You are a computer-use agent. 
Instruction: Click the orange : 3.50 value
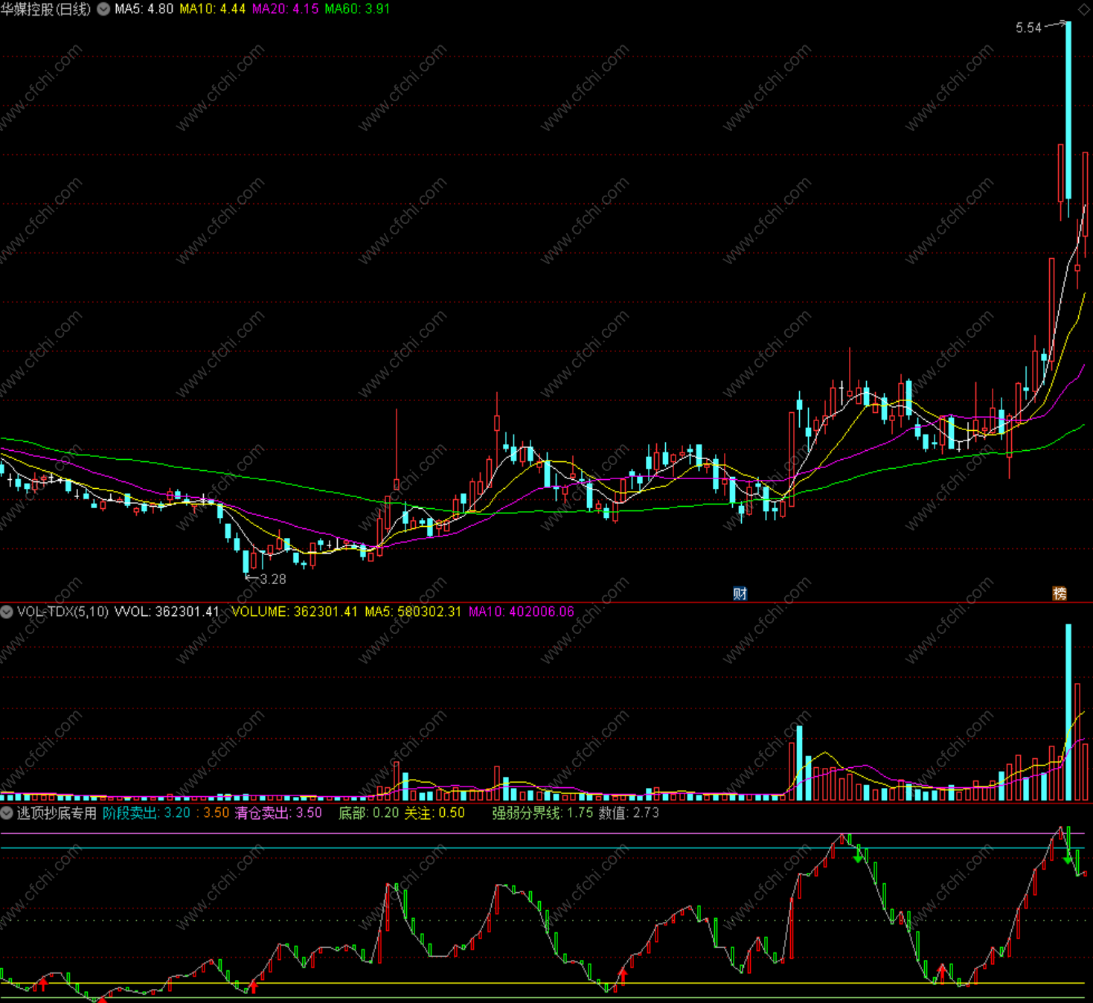tap(213, 813)
